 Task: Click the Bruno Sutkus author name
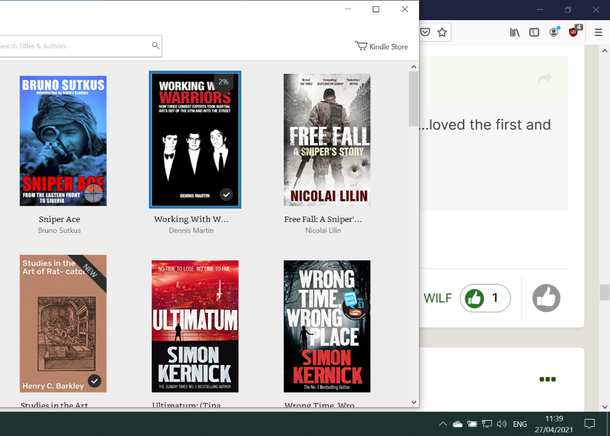[x=60, y=231]
